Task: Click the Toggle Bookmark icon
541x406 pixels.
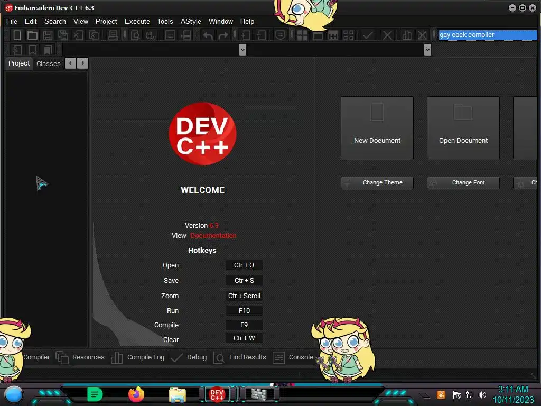Action: [32, 50]
